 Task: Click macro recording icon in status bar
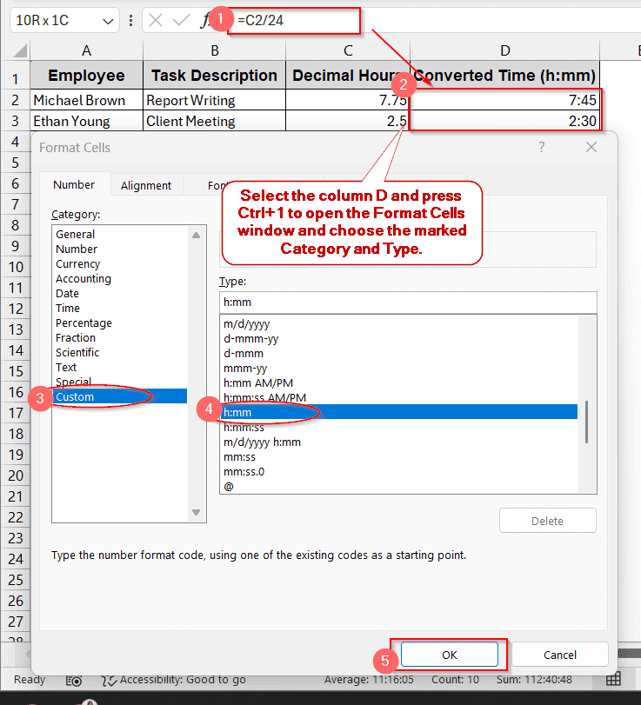coord(74,681)
